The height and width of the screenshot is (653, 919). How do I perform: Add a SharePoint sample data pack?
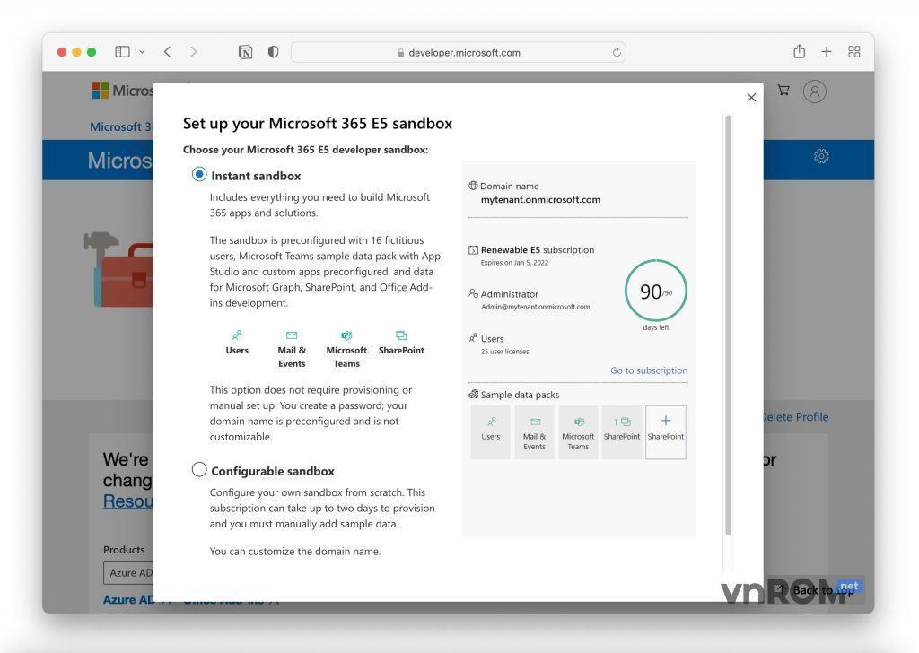tap(665, 431)
